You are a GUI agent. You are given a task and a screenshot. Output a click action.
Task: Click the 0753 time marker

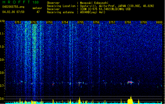coord(49,22)
